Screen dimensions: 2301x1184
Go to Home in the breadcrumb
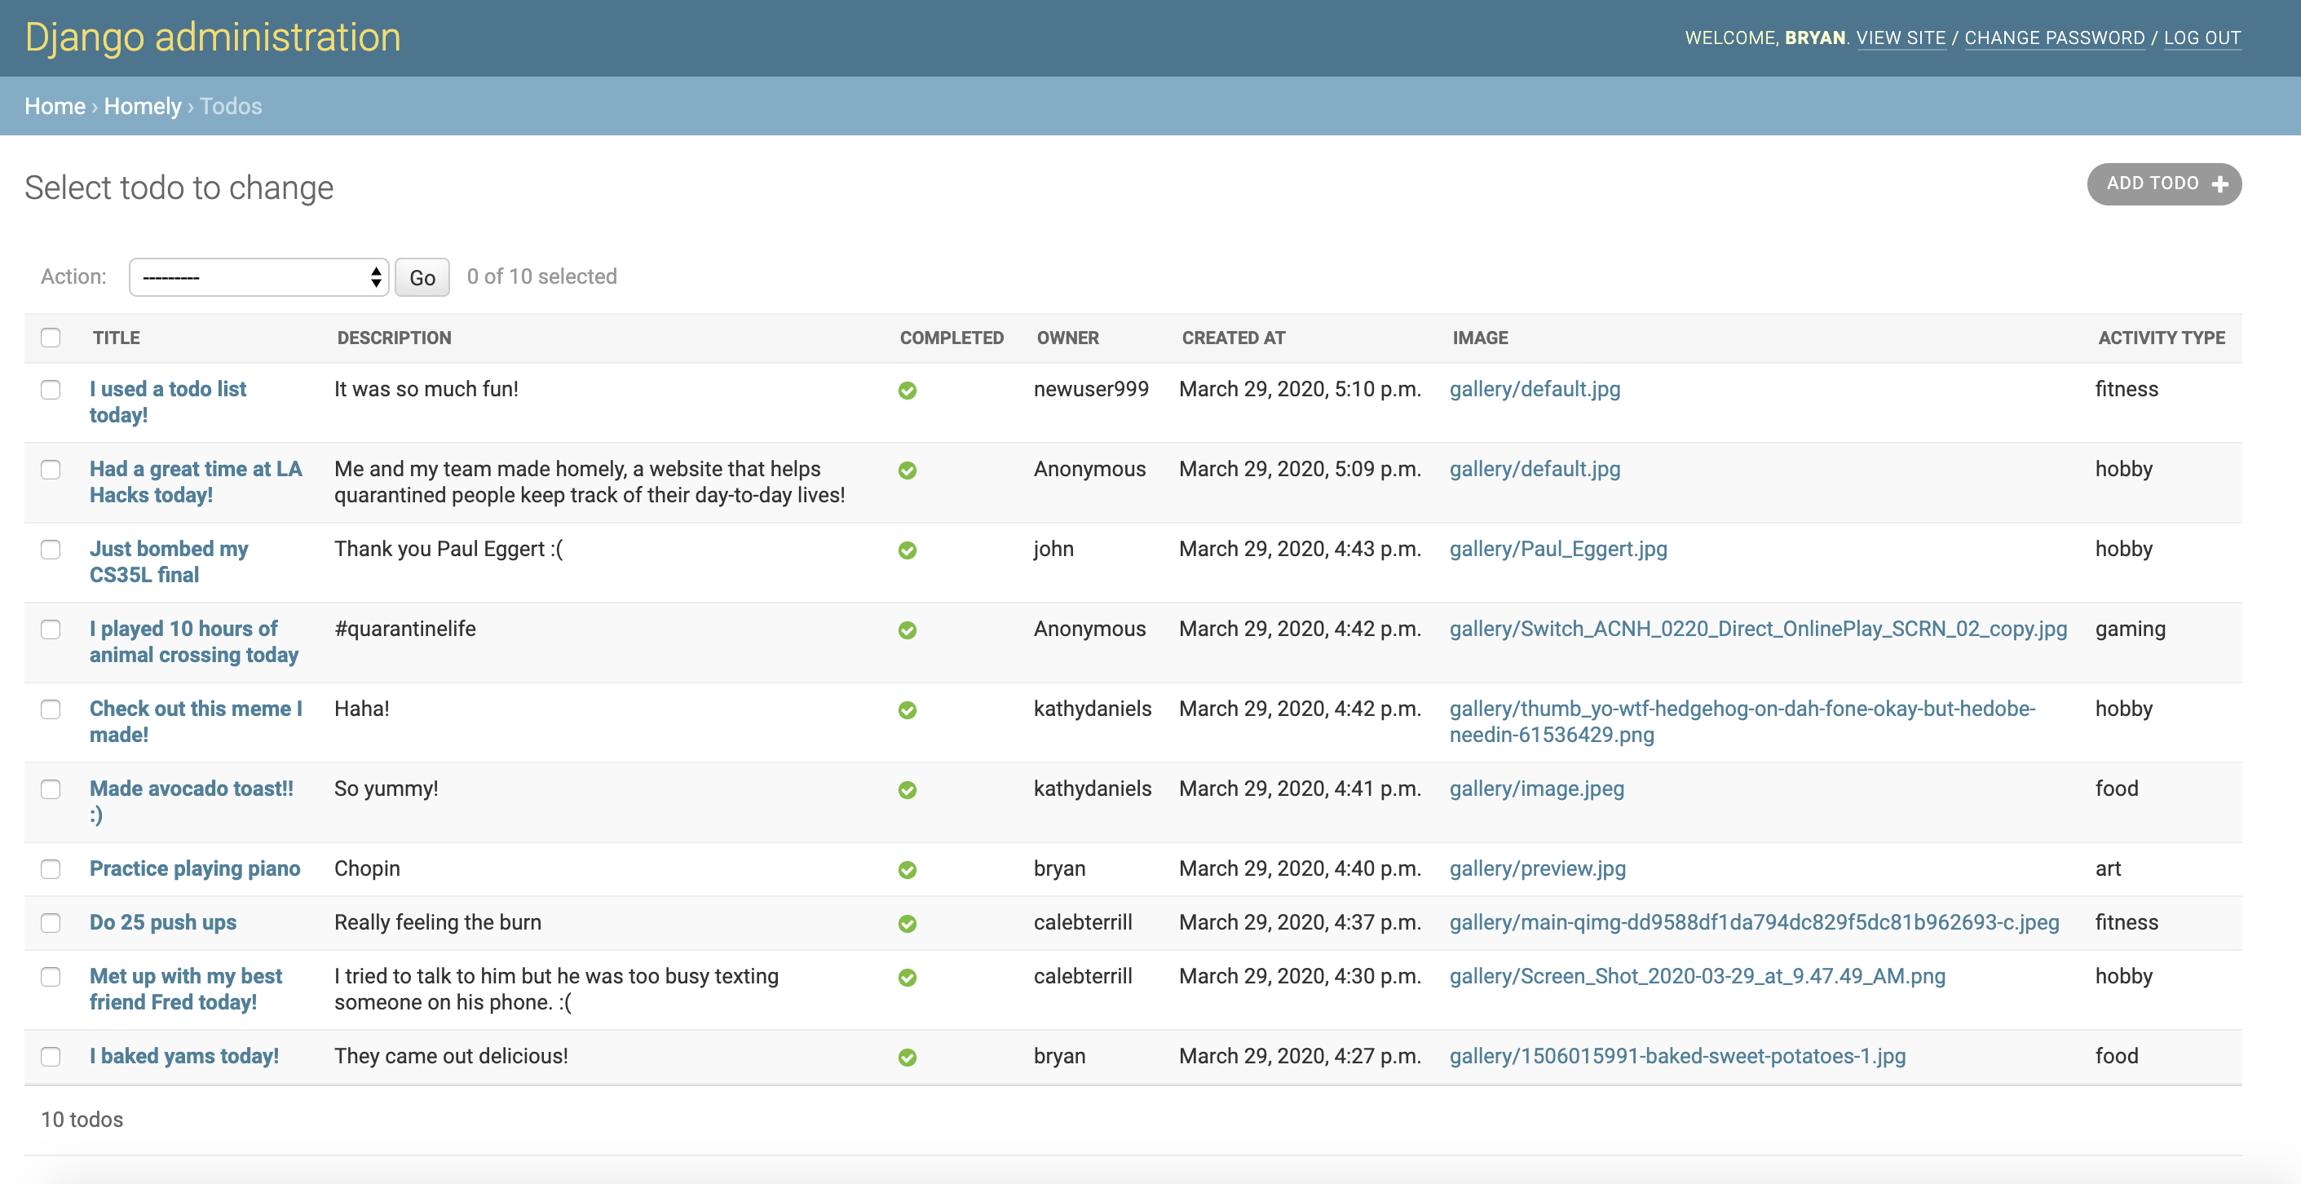pyautogui.click(x=55, y=106)
